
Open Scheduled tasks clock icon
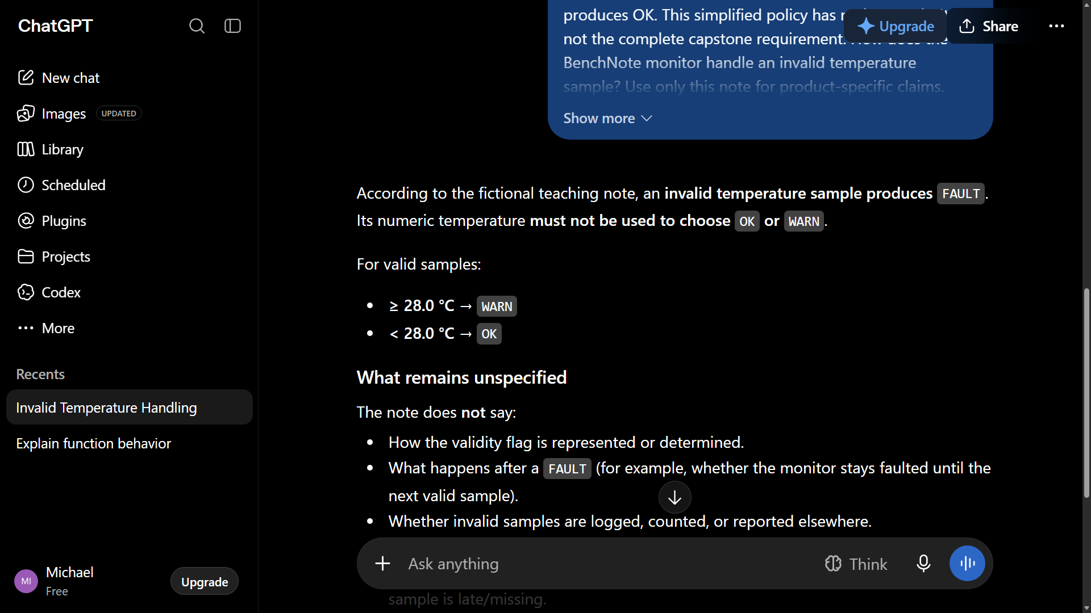26,185
